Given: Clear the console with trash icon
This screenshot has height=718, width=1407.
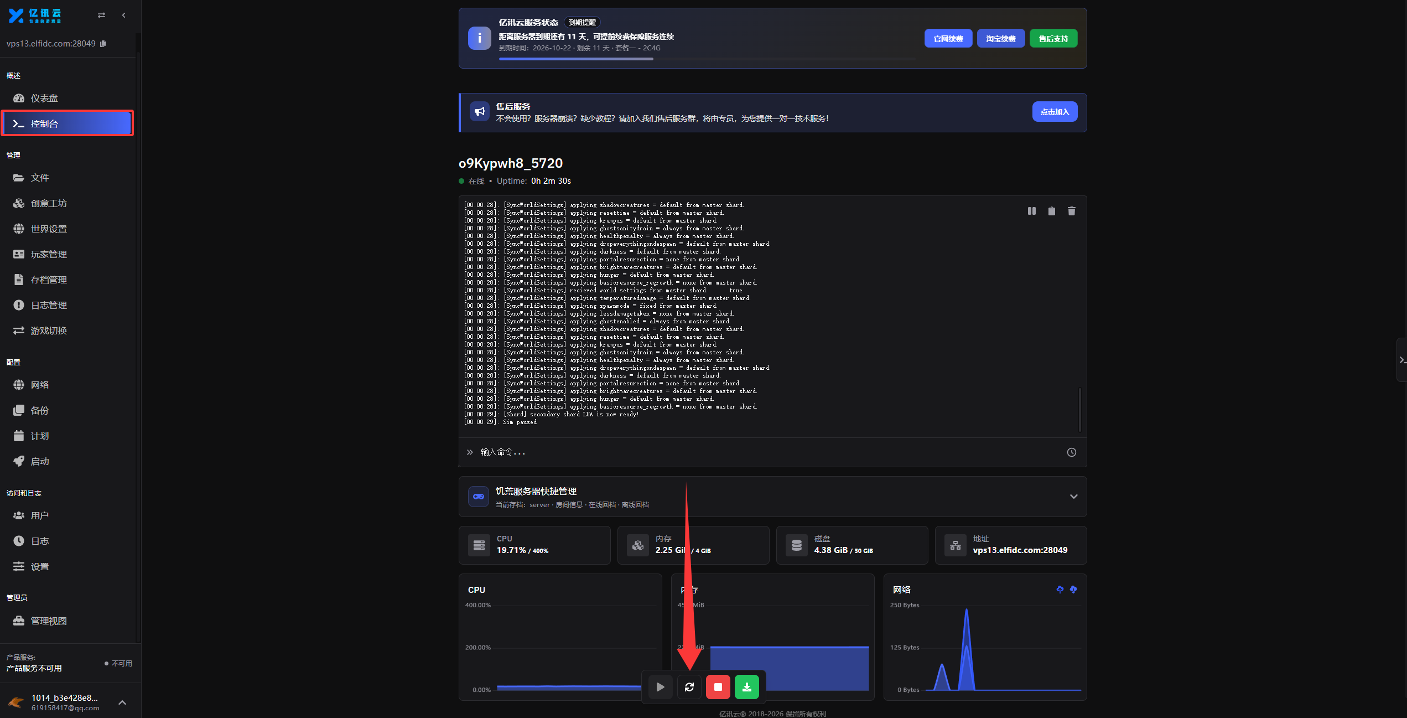Looking at the screenshot, I should pyautogui.click(x=1072, y=211).
